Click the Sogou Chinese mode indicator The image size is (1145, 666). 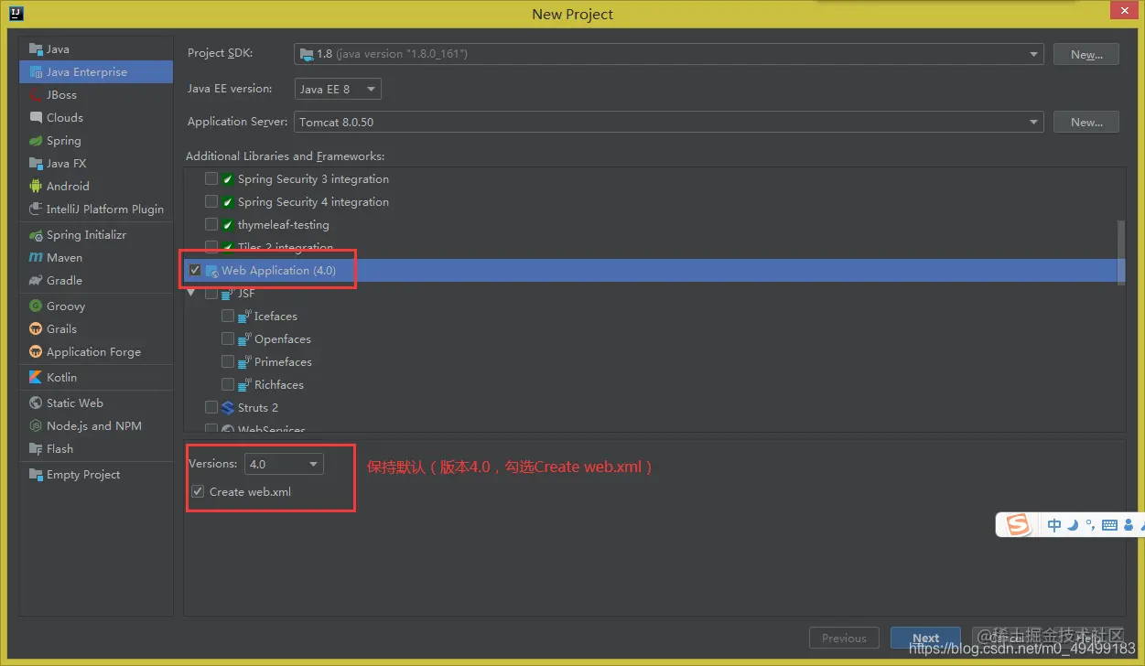click(x=1054, y=525)
